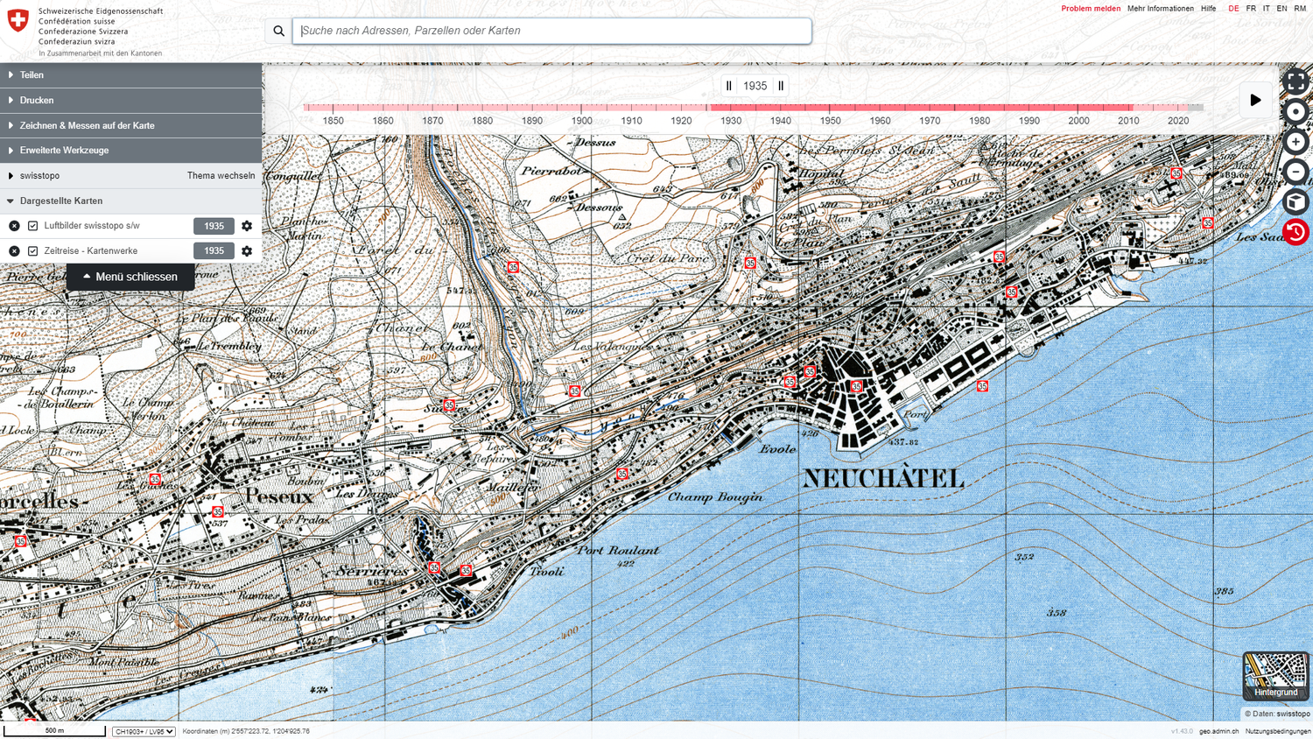The height and width of the screenshot is (739, 1313).
Task: Open the CH1903+ / LV95 coordinate dropdown
Action: pyautogui.click(x=143, y=731)
